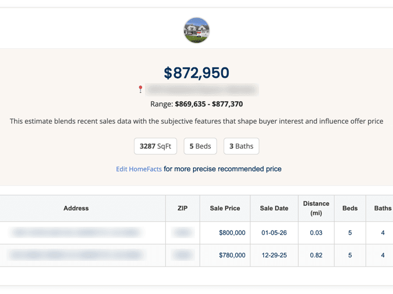
Task: Select the ZIP column header
Action: pos(182,208)
